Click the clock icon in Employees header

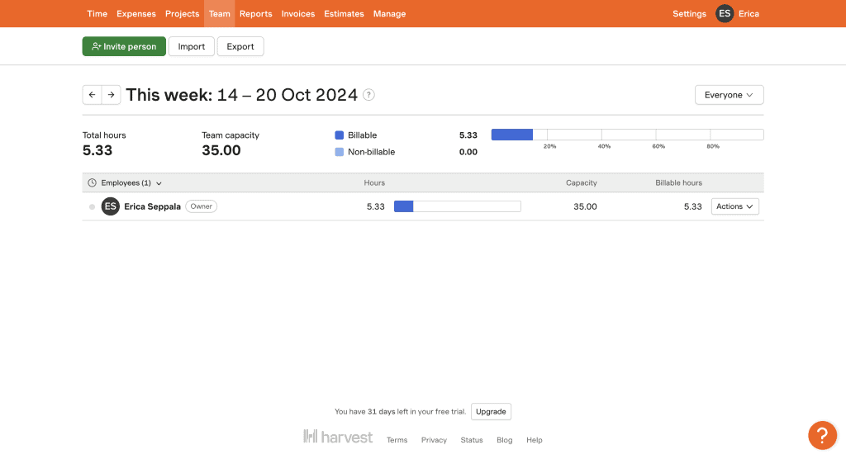tap(93, 182)
